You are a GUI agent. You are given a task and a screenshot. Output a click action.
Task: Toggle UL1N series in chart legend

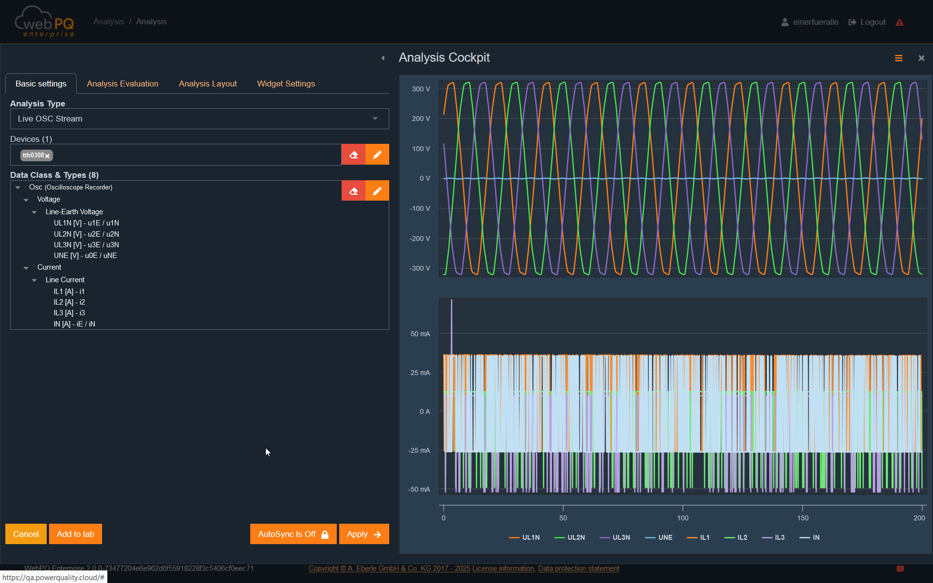pos(524,537)
